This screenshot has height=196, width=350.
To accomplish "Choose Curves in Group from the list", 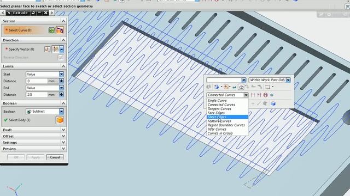I will click(220, 133).
